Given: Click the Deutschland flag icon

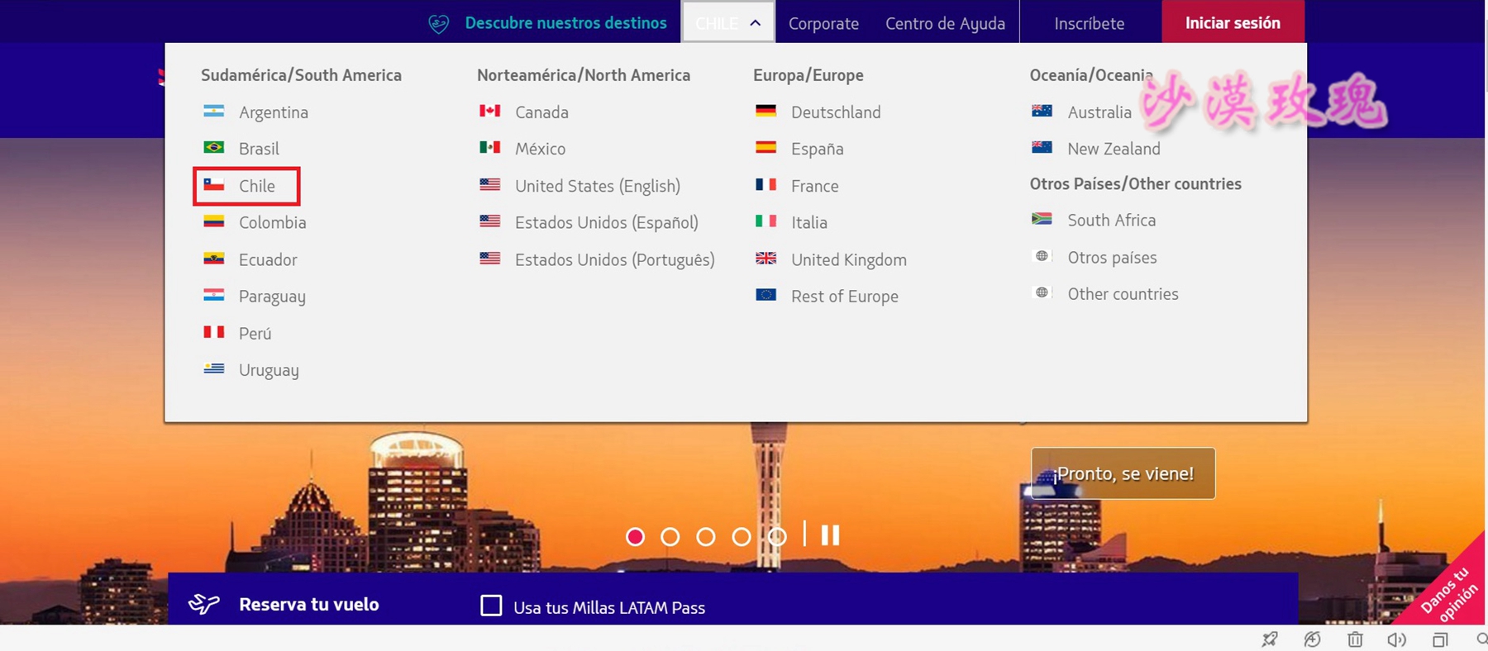Looking at the screenshot, I should (x=766, y=111).
